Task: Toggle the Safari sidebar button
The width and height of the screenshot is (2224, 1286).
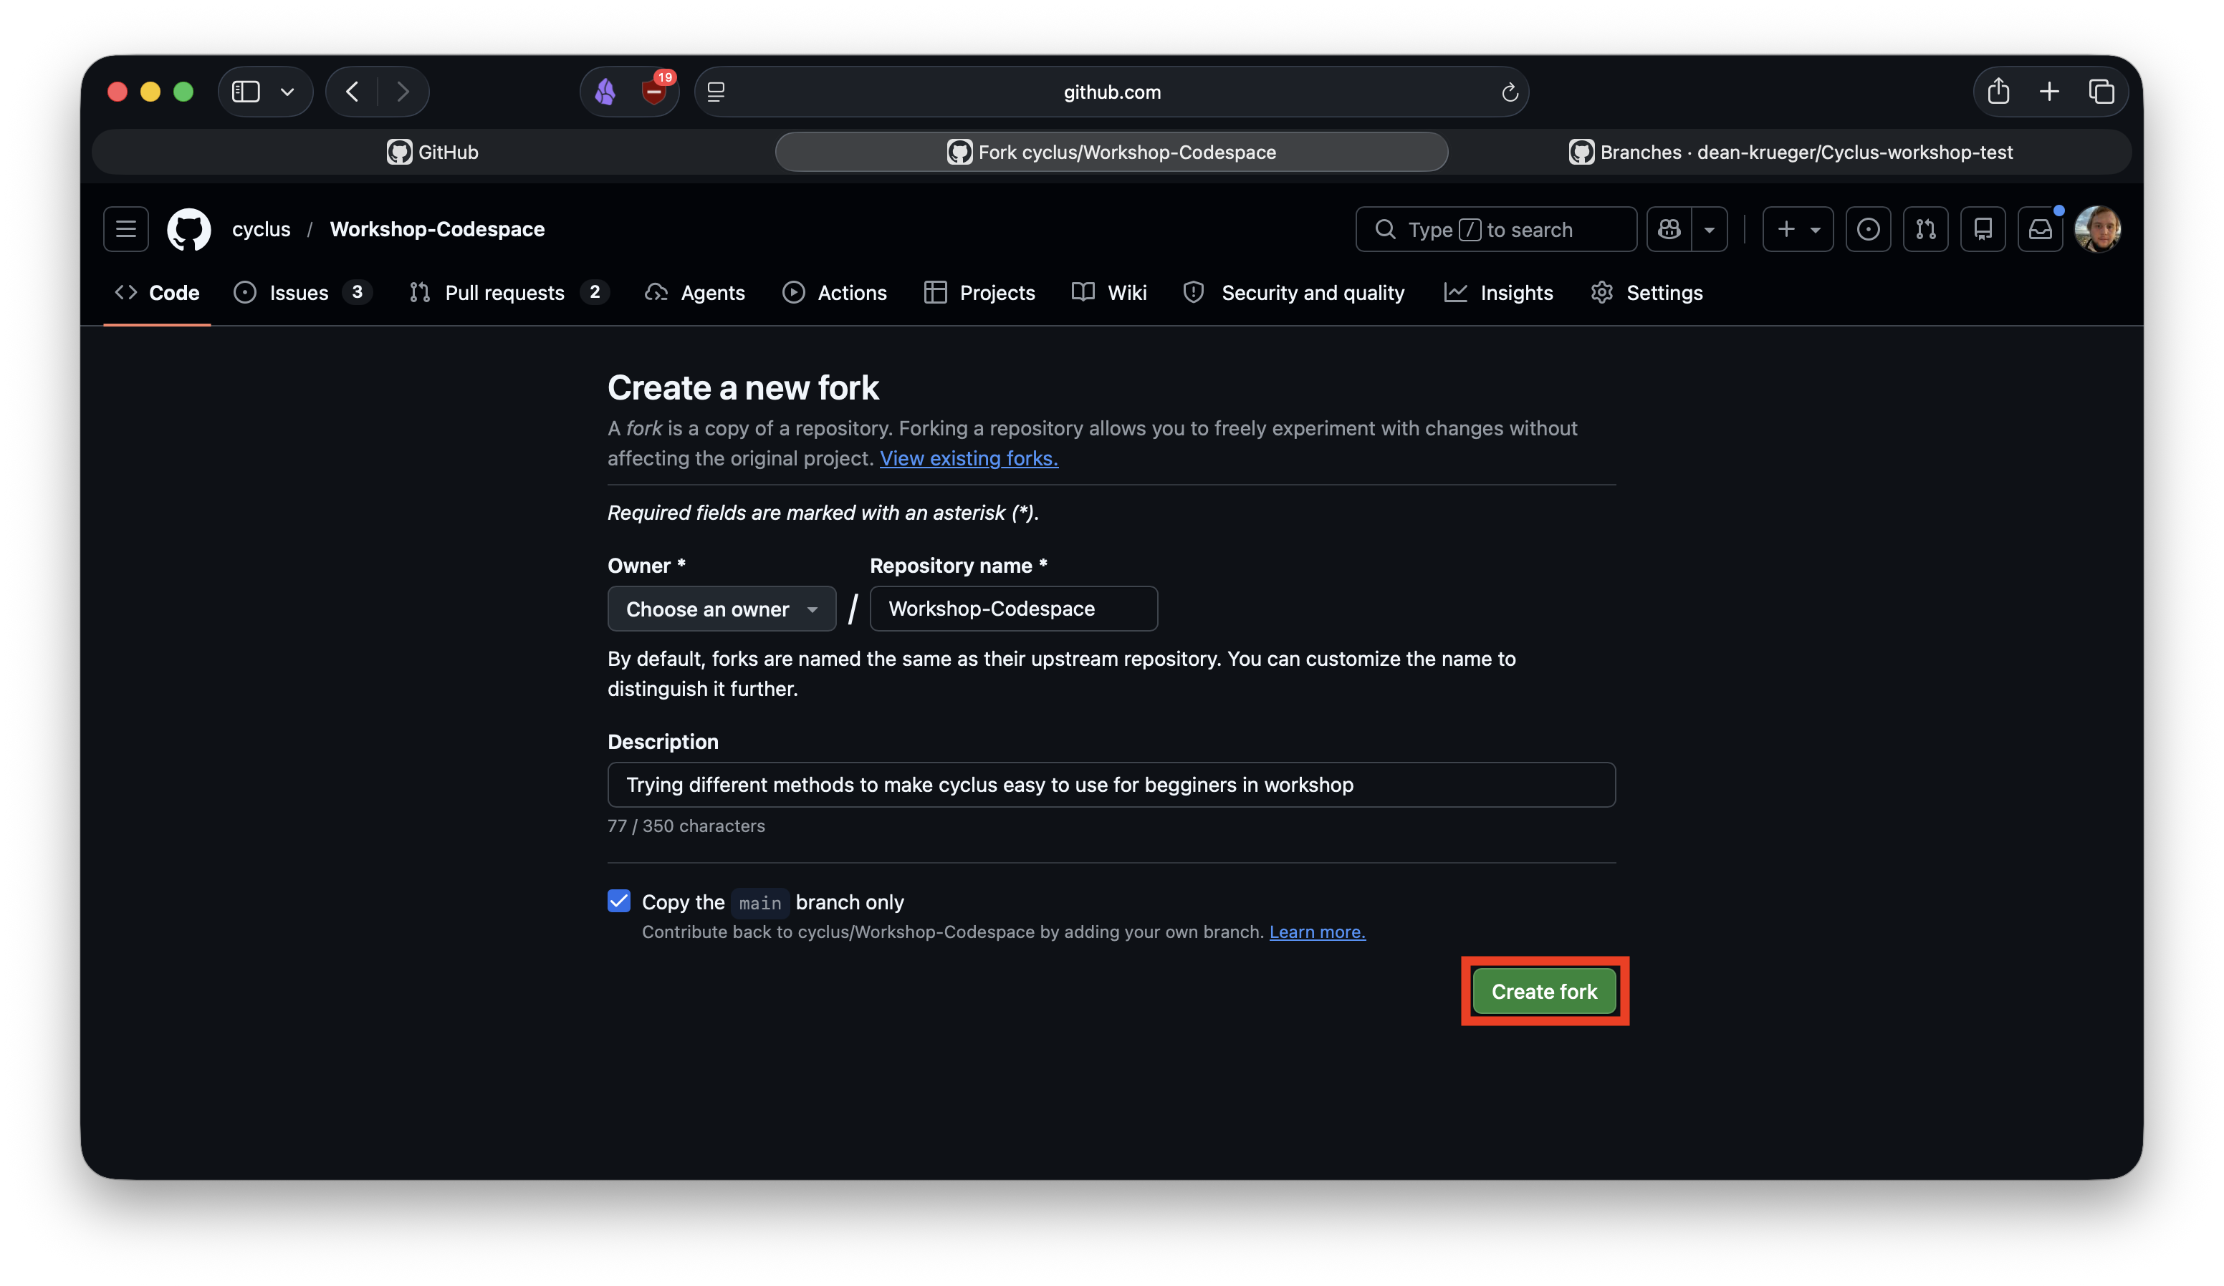Action: click(245, 92)
